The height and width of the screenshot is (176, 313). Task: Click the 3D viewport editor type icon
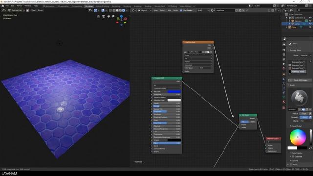(x=4, y=10)
